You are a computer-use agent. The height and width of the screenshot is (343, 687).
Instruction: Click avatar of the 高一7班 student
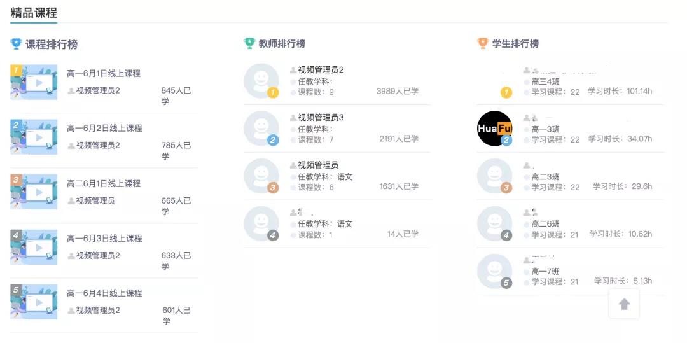click(494, 271)
